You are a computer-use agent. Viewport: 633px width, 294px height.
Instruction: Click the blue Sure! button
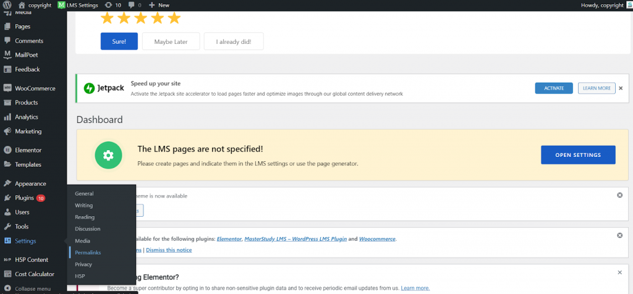coord(119,41)
